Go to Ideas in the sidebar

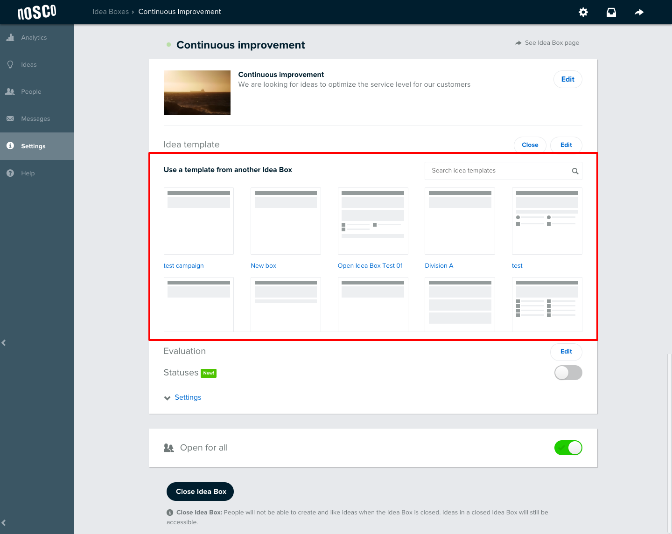pyautogui.click(x=29, y=64)
